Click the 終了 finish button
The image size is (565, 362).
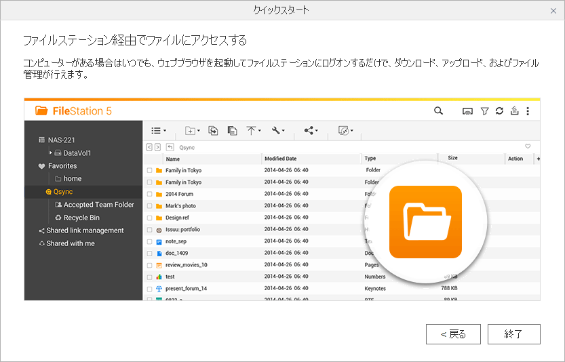pyautogui.click(x=514, y=334)
